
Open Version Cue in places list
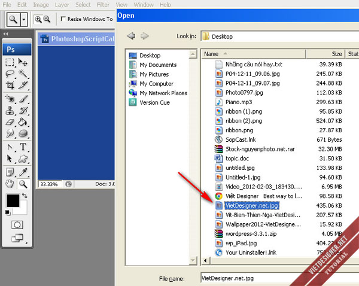click(x=150, y=102)
